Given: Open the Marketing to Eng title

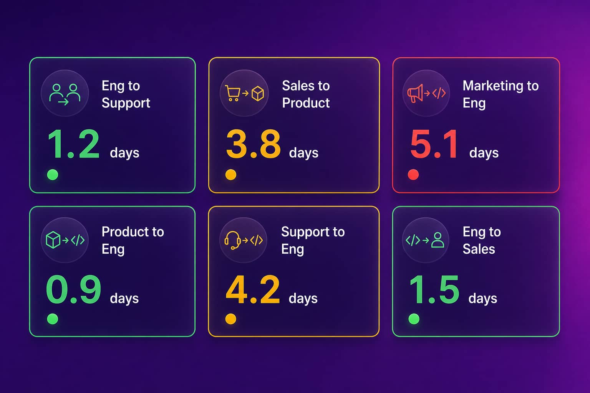Looking at the screenshot, I should [x=501, y=94].
